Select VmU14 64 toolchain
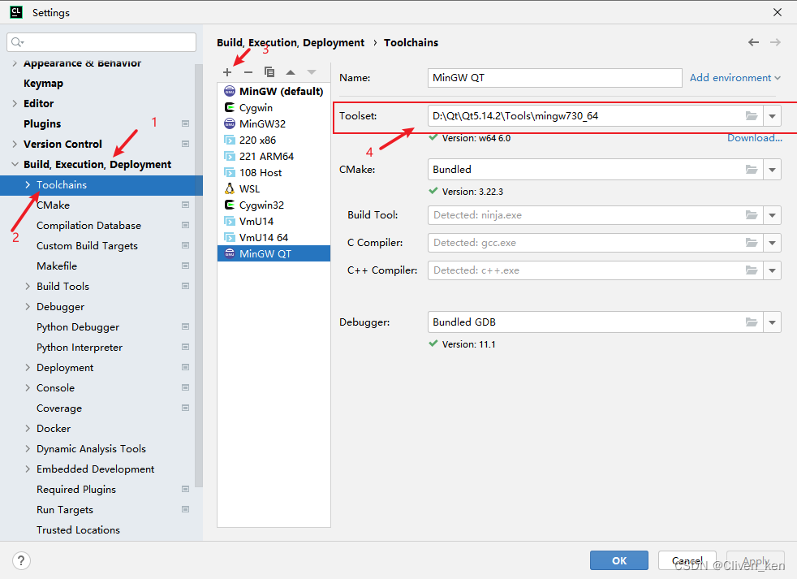The width and height of the screenshot is (797, 579). [x=274, y=238]
